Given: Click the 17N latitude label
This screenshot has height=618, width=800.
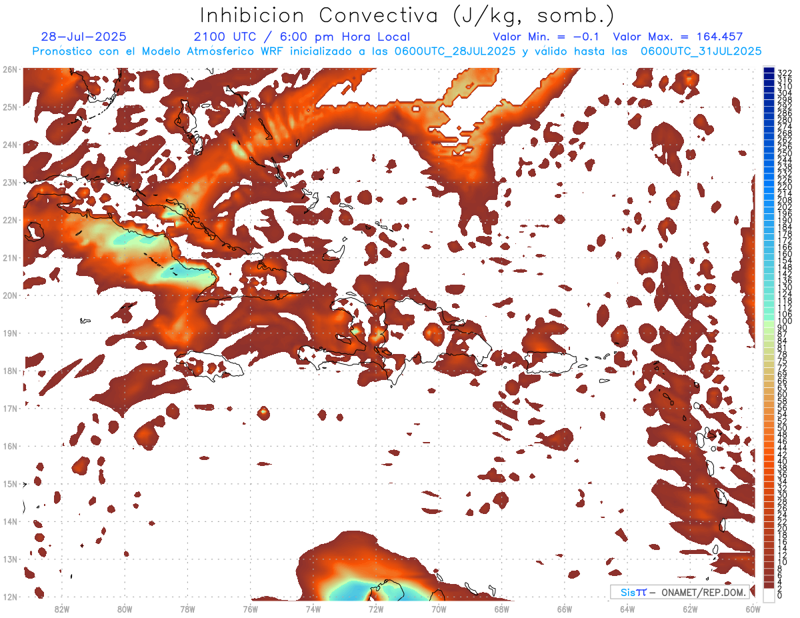Looking at the screenshot, I should point(10,408).
